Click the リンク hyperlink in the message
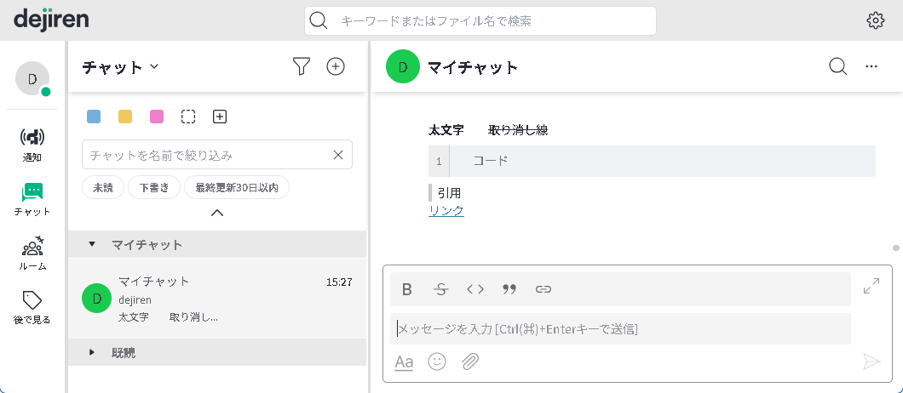903x393 pixels. pos(446,211)
